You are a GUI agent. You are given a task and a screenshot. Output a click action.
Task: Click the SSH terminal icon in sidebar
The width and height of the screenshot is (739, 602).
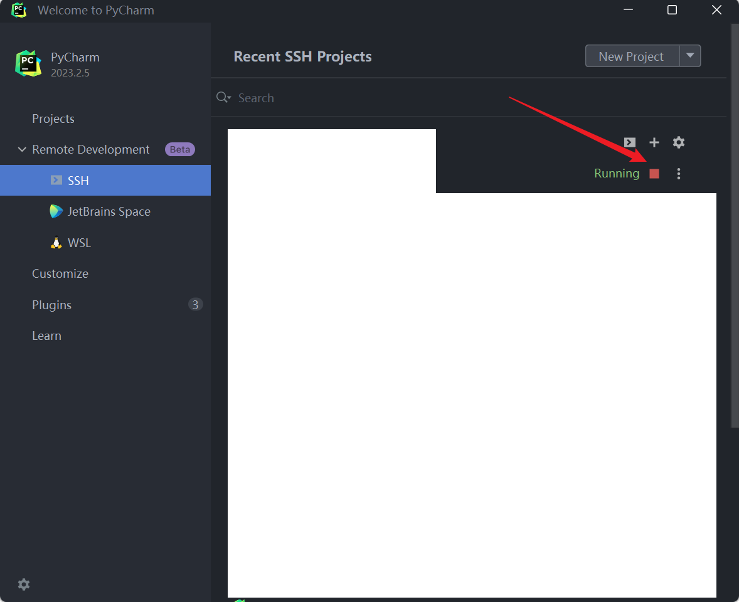point(56,180)
